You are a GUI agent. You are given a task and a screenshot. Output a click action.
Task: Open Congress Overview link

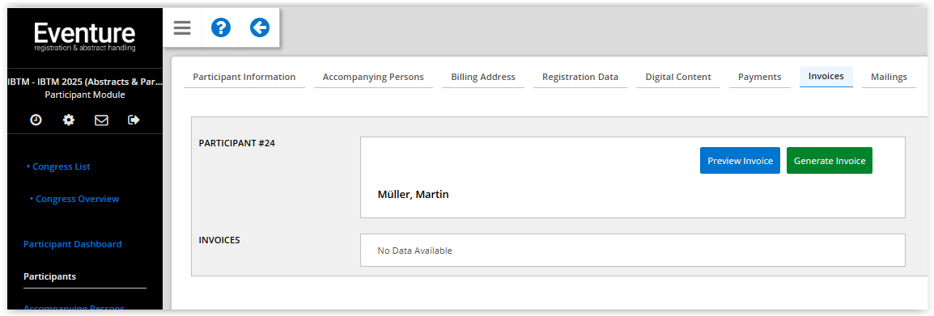(74, 199)
